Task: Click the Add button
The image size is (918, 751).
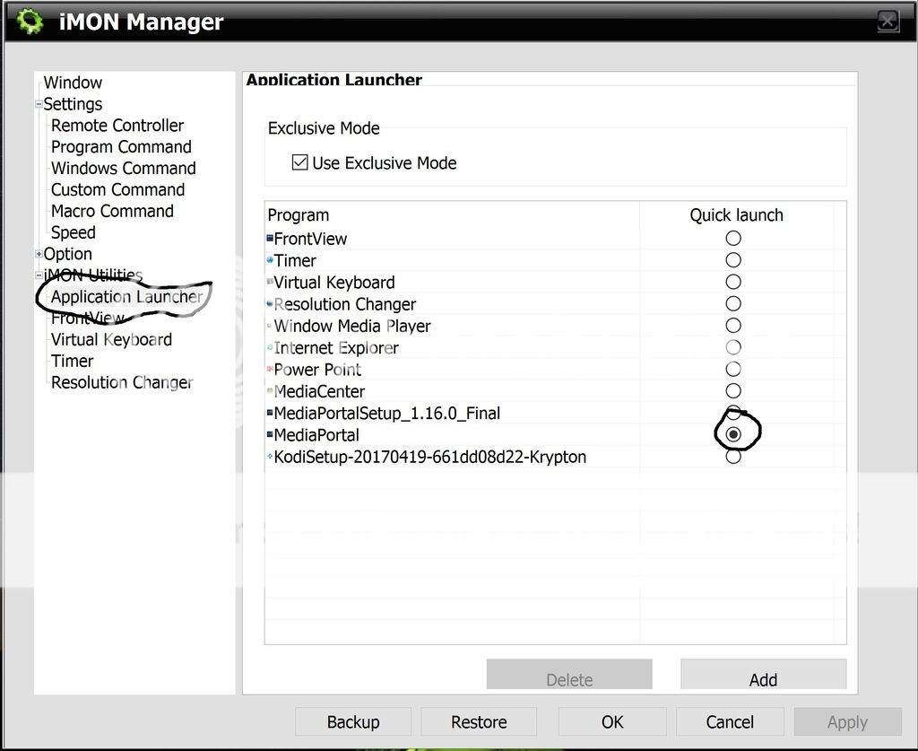Action: (763, 678)
